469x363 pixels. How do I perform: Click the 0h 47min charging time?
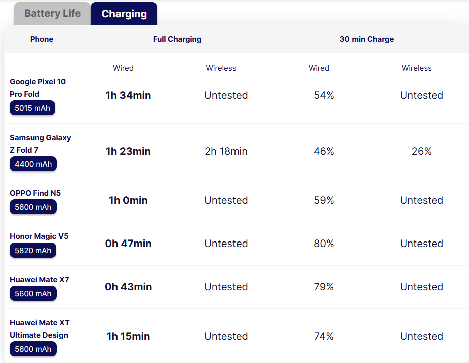(x=128, y=244)
